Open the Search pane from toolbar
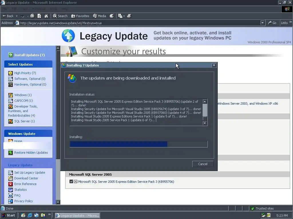Image resolution: width=293 pixels, height=219 pixels. click(x=60, y=16)
